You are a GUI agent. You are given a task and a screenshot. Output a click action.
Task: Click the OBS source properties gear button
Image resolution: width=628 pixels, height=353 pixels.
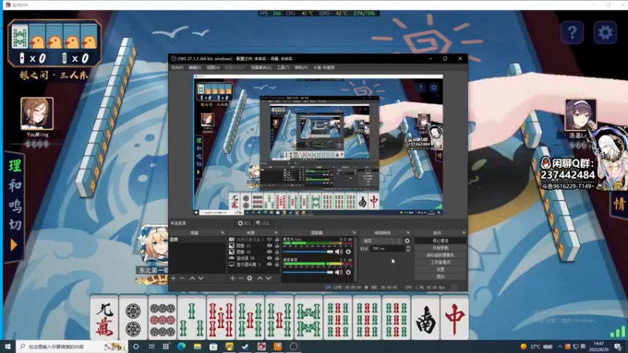point(244,224)
